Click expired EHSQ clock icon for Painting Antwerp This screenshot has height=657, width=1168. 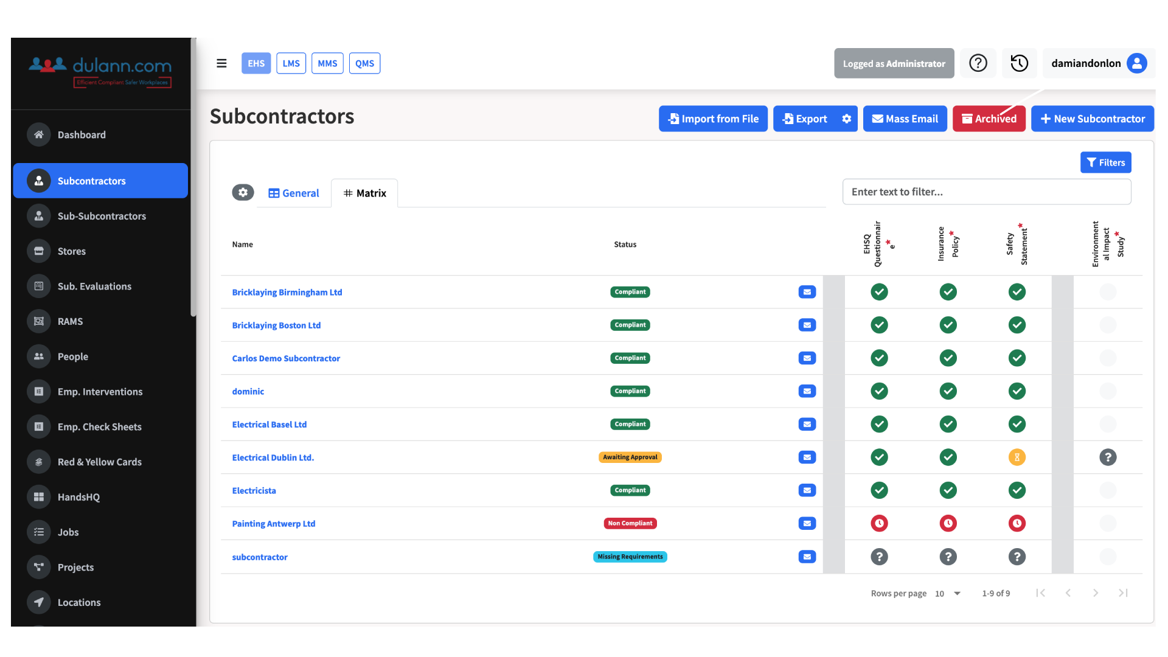click(x=879, y=524)
